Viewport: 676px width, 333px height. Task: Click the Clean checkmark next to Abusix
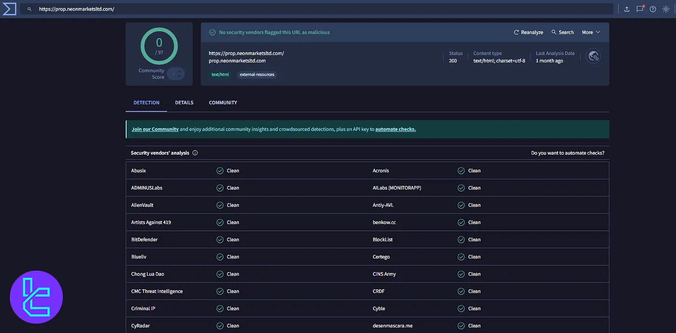tap(220, 170)
